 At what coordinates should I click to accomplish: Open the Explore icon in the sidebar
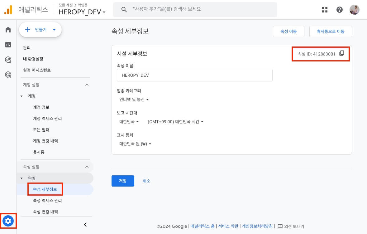click(8, 60)
